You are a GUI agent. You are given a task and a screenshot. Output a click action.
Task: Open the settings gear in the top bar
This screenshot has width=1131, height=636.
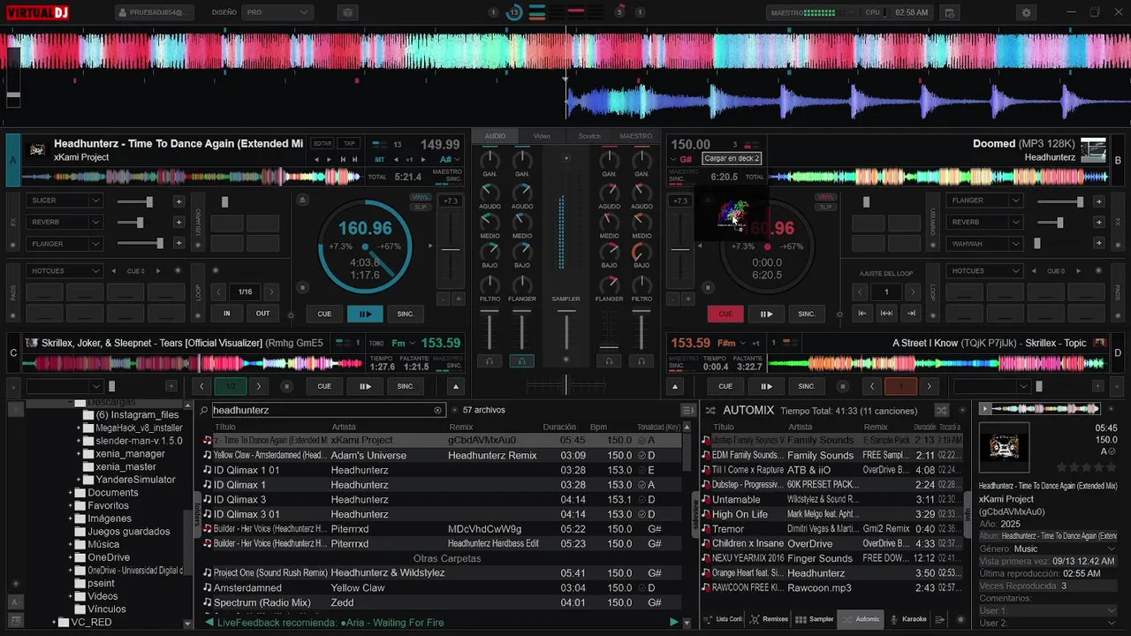point(1026,12)
